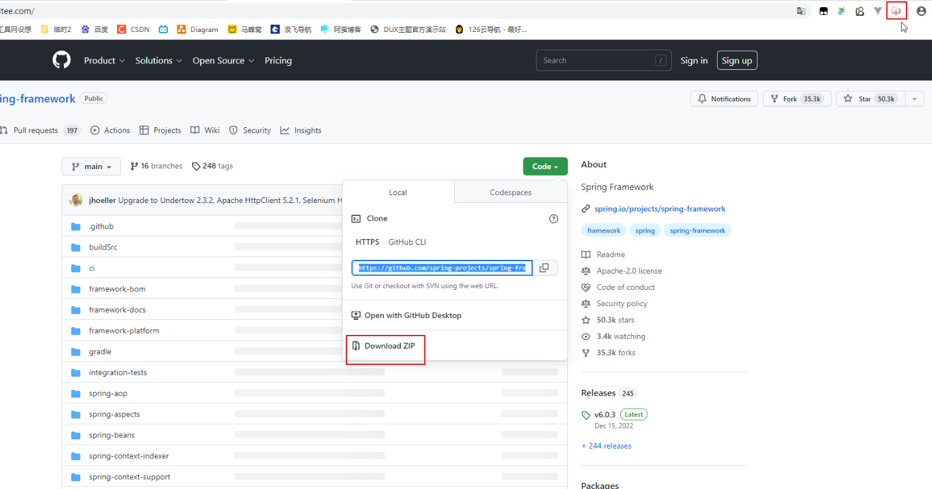Screen dimensions: 932x489
Task: Open the Actions tab
Action: [110, 131]
